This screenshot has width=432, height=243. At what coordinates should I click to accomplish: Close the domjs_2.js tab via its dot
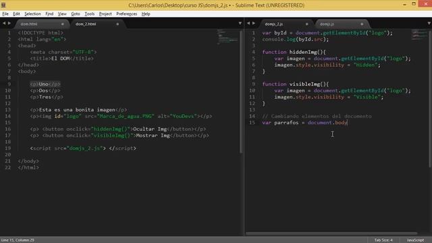[306, 24]
